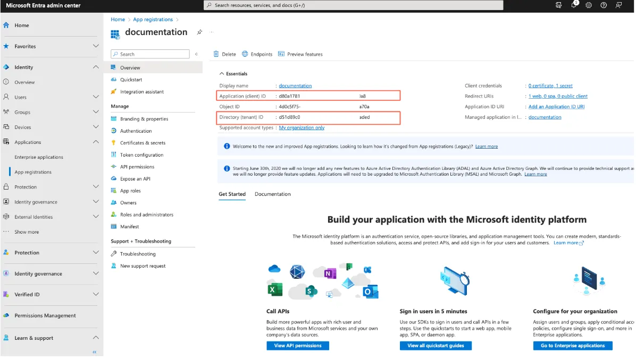Click Go to Enterprise applications button
Viewport: 636px width, 360px height.
tap(573, 346)
